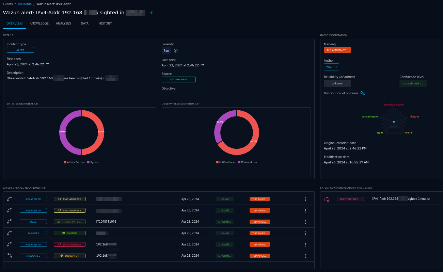Click relationship icon in the INDICATES row
The image size is (443, 272).
9,256
